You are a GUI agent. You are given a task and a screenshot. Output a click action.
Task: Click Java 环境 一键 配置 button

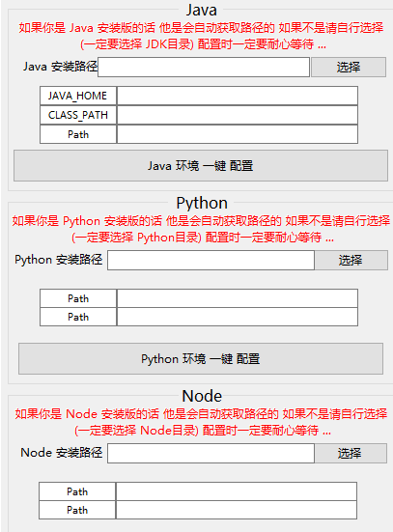click(x=201, y=165)
